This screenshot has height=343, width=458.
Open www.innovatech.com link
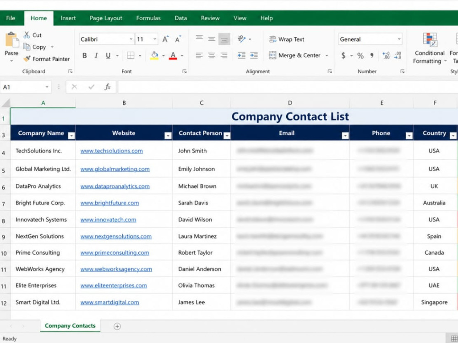coord(108,220)
